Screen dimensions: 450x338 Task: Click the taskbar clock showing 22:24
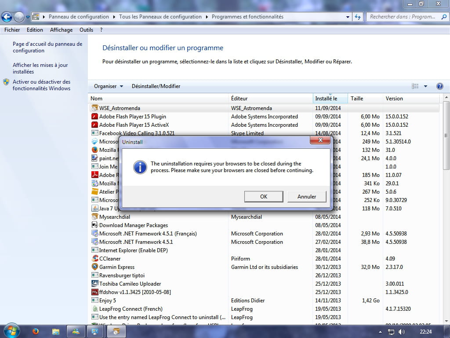click(425, 332)
